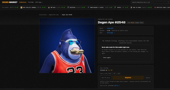The height and width of the screenshot is (90, 170).
Task: Click the Degen Ape #2548 artwork
Action: click(67, 45)
